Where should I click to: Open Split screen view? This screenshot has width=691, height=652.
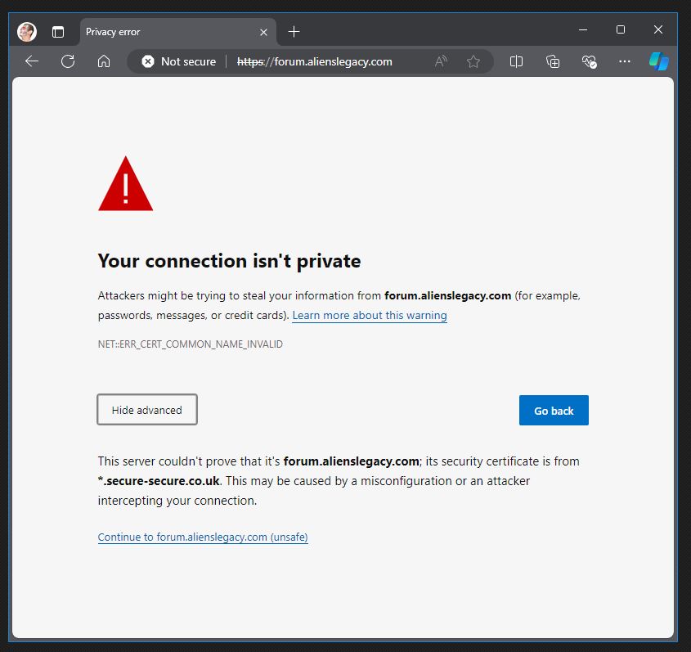coord(516,61)
